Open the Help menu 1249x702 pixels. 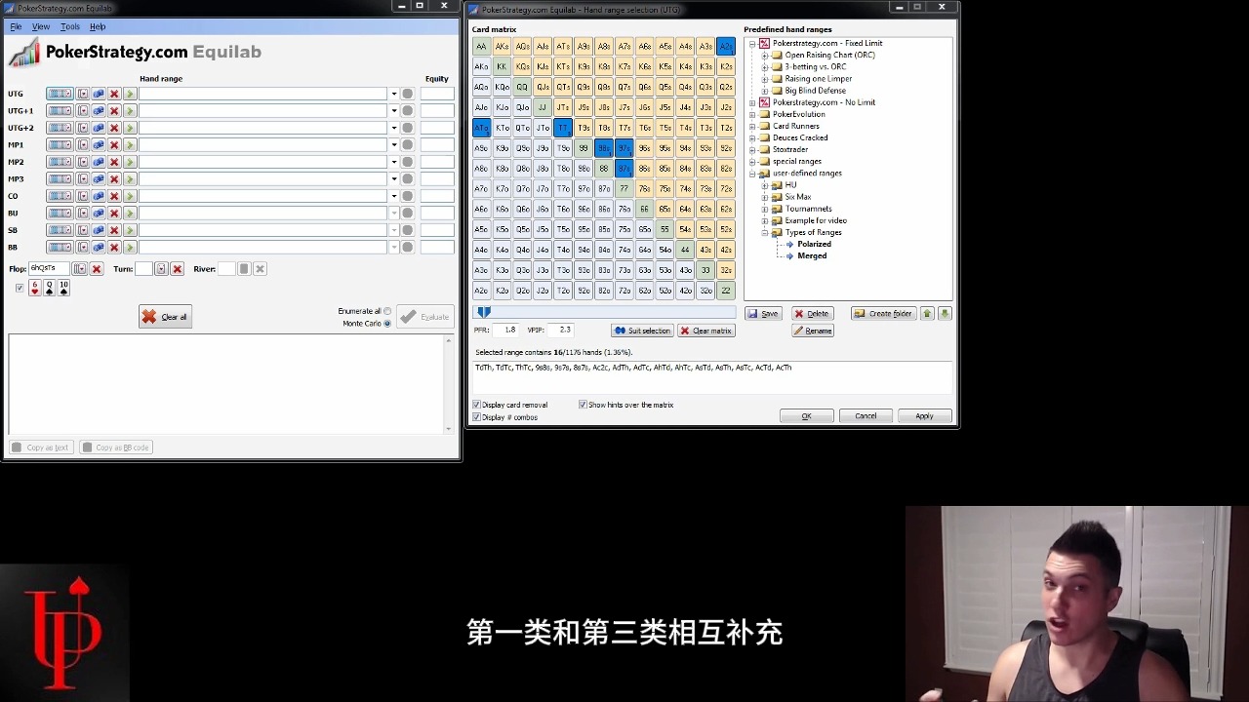click(x=98, y=26)
